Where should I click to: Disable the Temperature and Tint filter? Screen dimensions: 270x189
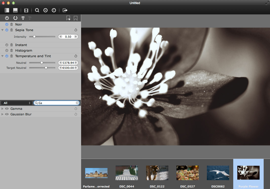[x=7, y=56]
